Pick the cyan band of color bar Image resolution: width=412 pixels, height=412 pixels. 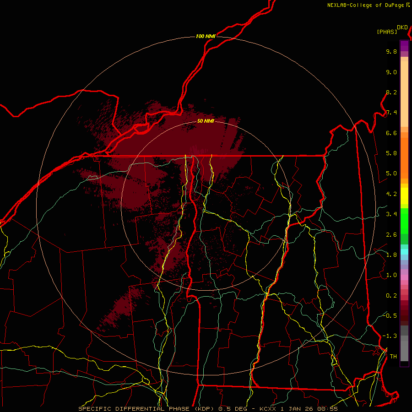pyautogui.click(x=404, y=252)
